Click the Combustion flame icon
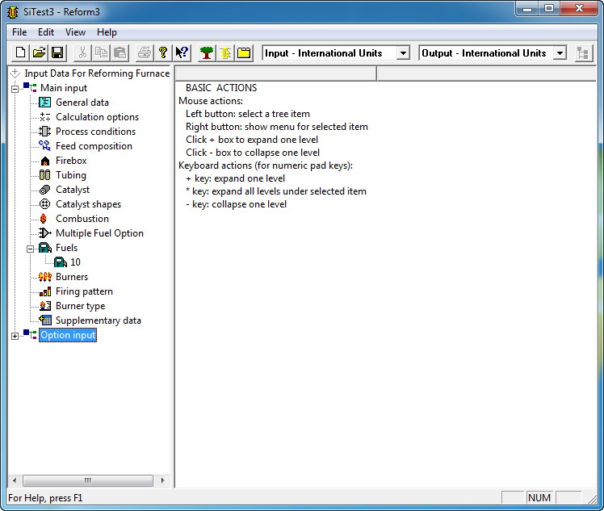This screenshot has height=511, width=604. pos(44,219)
